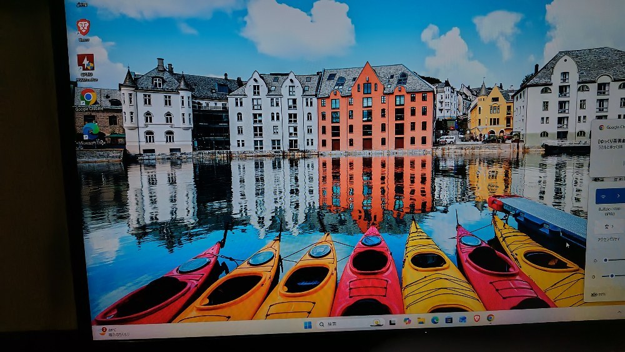Screen dimensions: 625x352
Task: Open Edge browser from the taskbar
Action: pos(435,320)
